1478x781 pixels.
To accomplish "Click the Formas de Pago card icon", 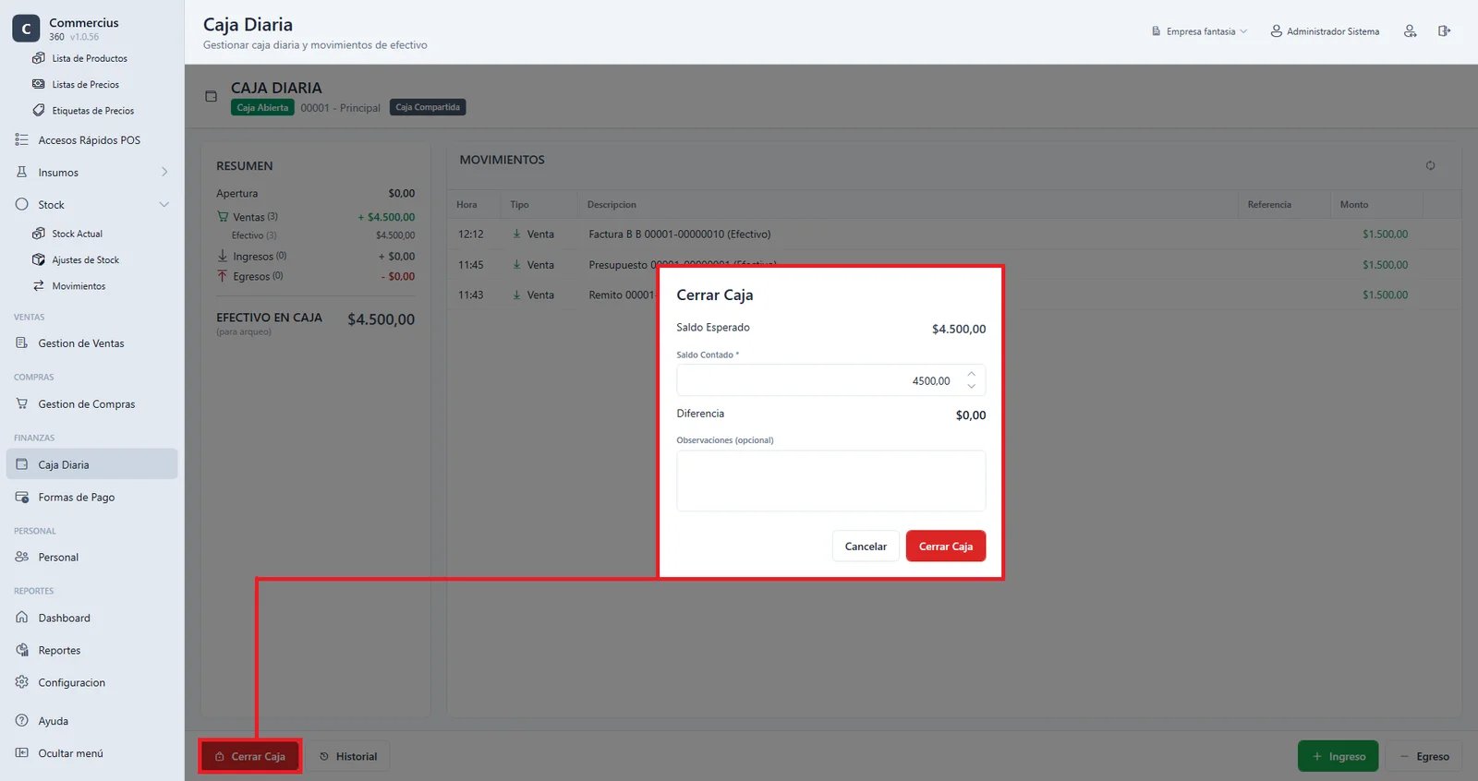I will [21, 497].
